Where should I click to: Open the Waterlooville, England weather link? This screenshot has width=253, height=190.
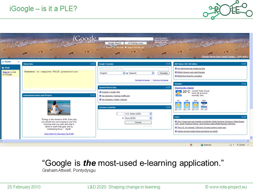pos(184,88)
